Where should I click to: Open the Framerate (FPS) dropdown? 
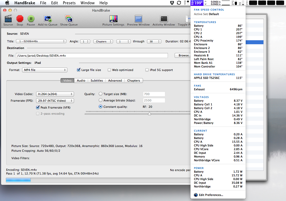(x=55, y=101)
